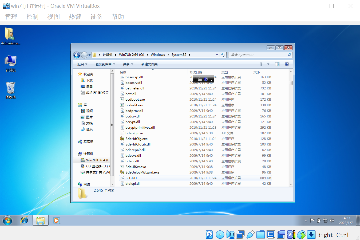Click the 新建文件夹 button
Image resolution: width=360 pixels, height=240 pixels.
(149, 64)
